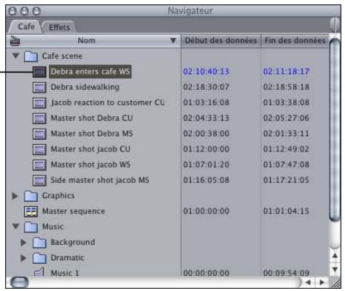This screenshot has height=291, width=345.
Task: Select Jacob reaction to customer CU name
Action: 108,102
